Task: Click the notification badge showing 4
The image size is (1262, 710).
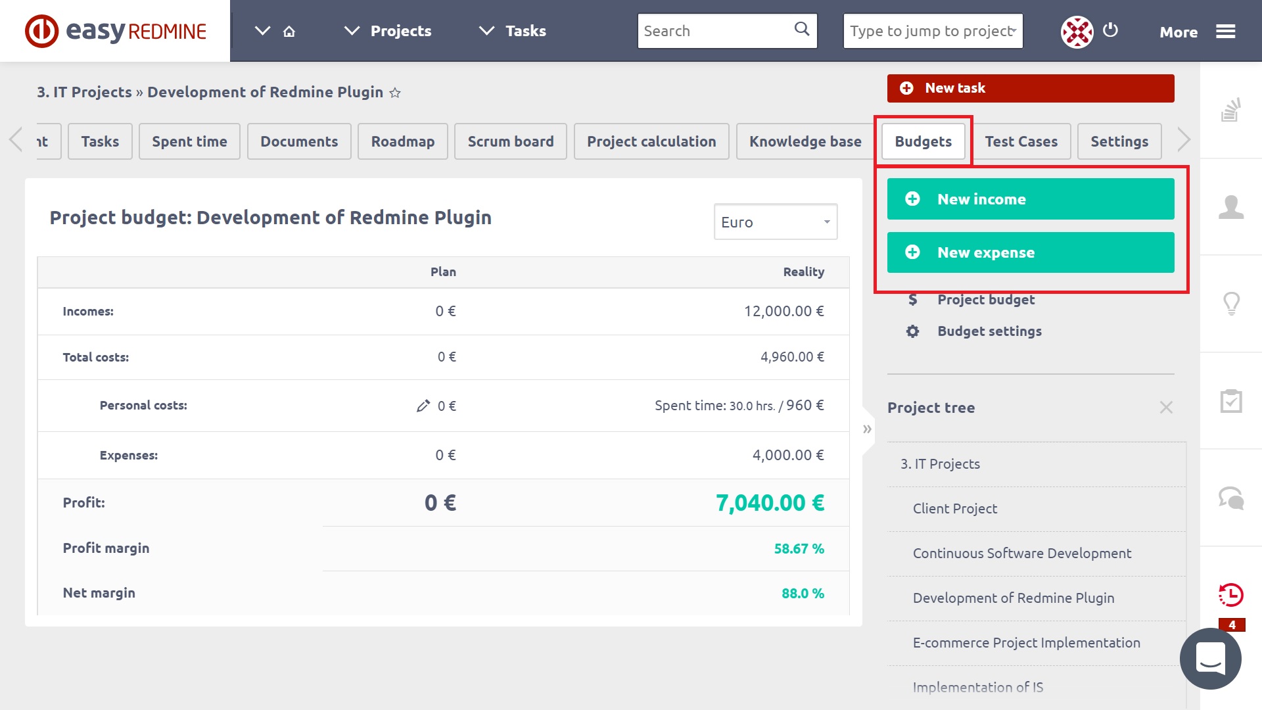Action: (x=1232, y=625)
